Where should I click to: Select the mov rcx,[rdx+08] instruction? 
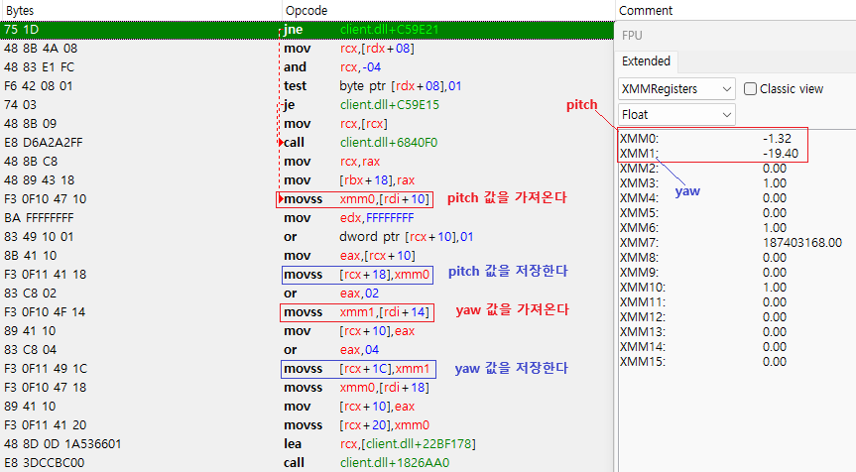[x=349, y=49]
